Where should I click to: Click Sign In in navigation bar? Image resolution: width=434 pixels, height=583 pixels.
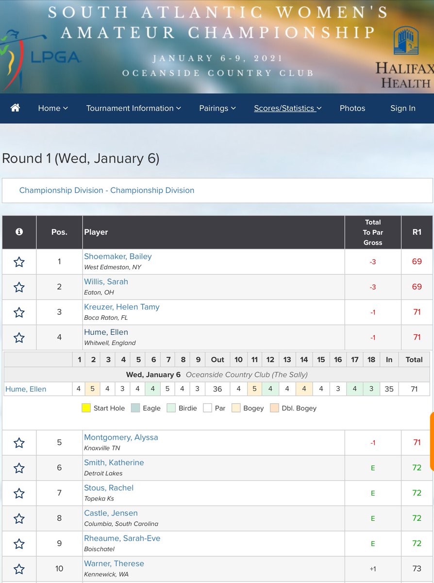pos(403,108)
